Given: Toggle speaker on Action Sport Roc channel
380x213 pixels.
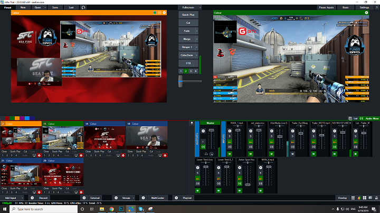Looking at the screenshot, I should (240, 184).
